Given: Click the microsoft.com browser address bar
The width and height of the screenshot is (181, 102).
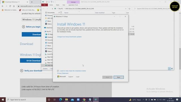Looking at the screenshot, I should tap(29, 6).
